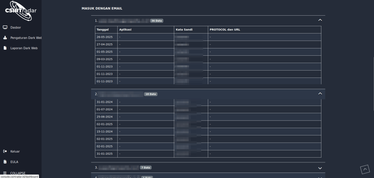Click the Dasbor monitor icon
Screen dimensions: 374x178
[x=5, y=27]
